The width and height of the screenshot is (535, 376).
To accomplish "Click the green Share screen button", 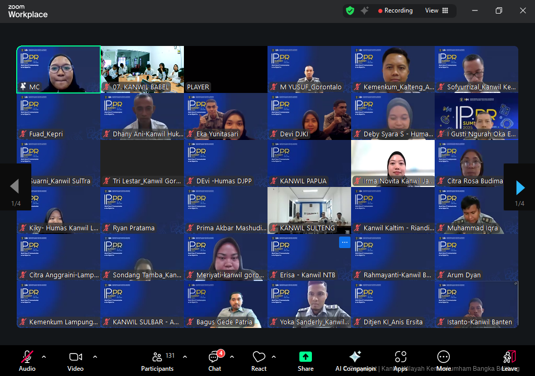I will coord(306,361).
